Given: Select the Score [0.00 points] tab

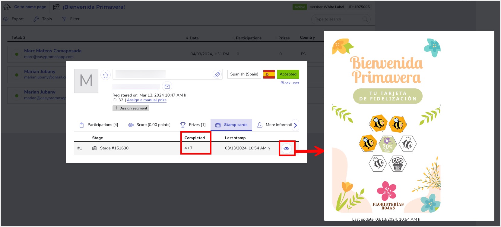Looking at the screenshot, I should point(149,125).
